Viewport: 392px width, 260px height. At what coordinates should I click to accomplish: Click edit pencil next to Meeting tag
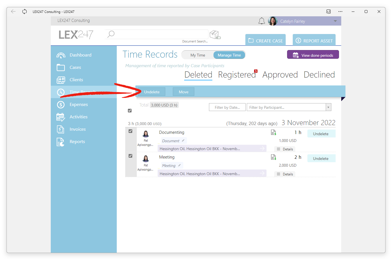(x=179, y=165)
